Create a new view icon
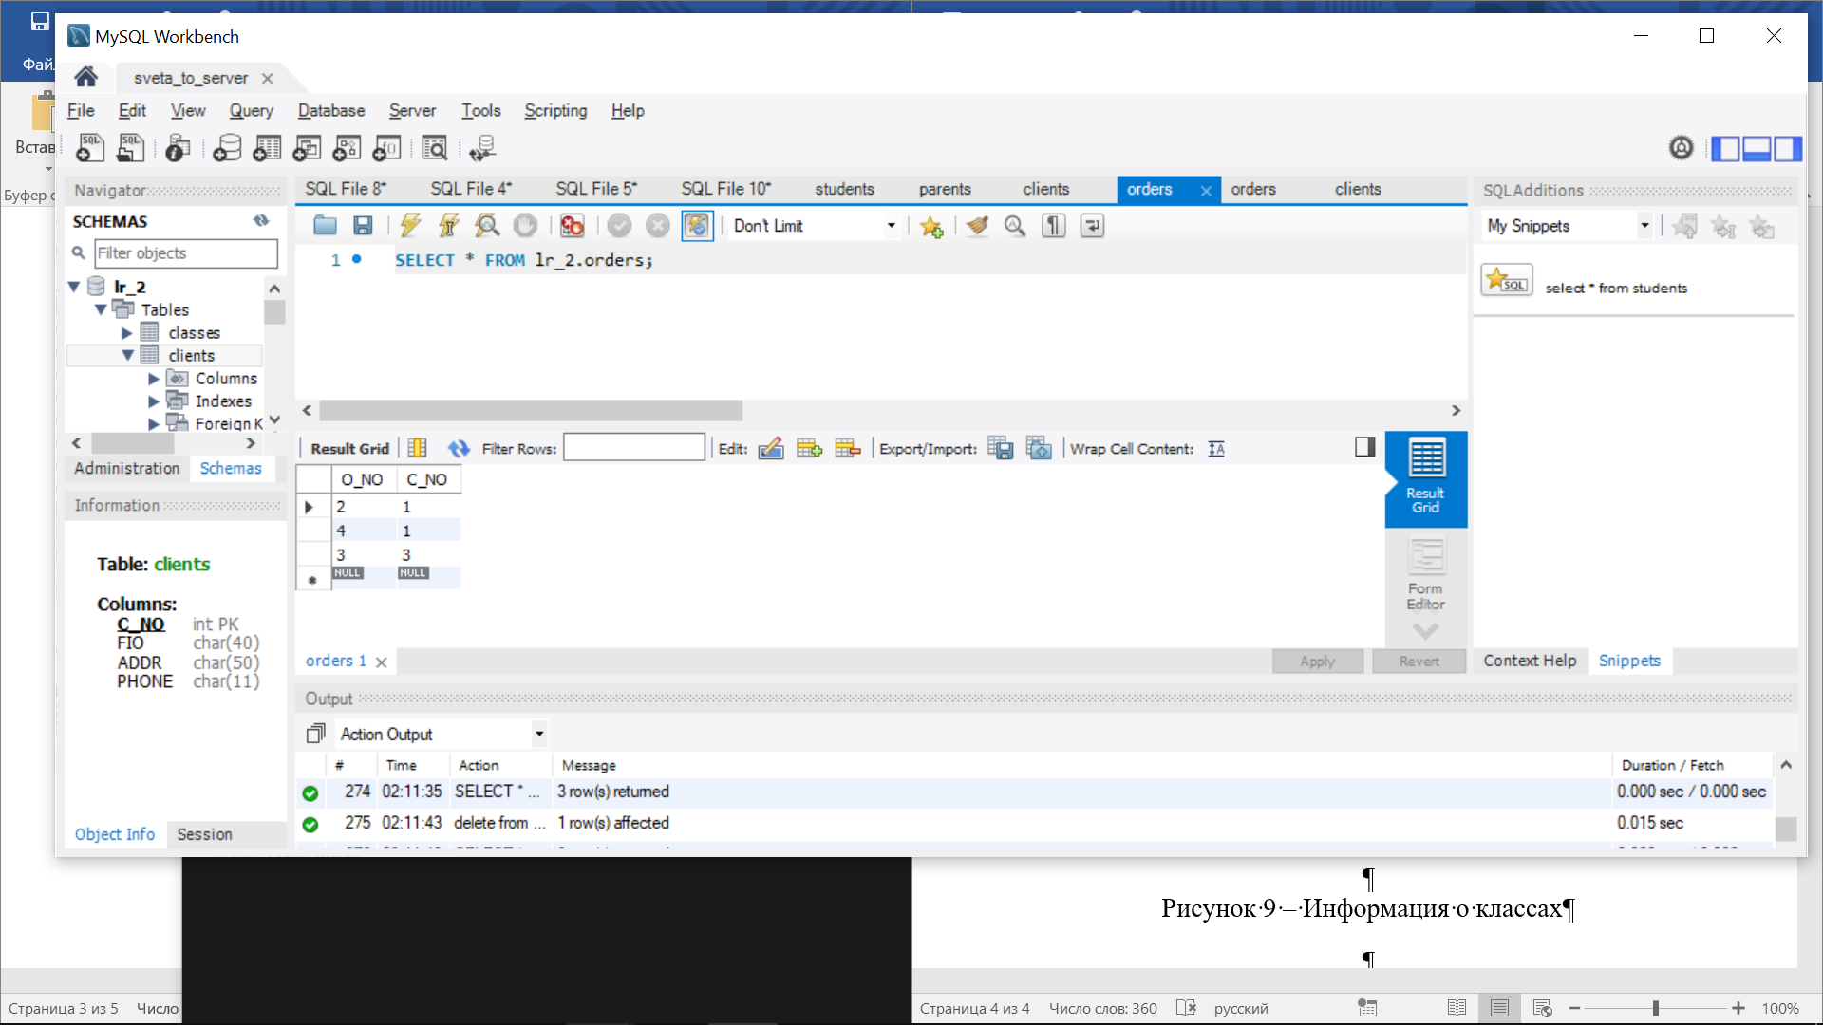The height and width of the screenshot is (1025, 1823). (x=307, y=148)
